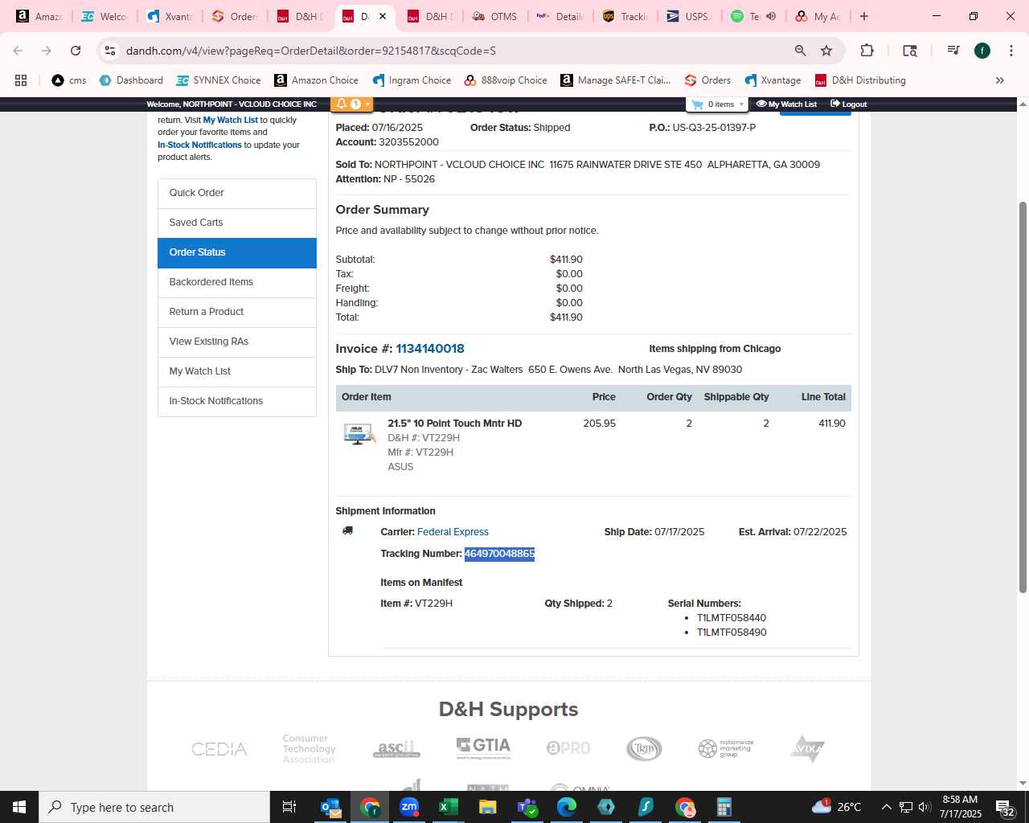Viewport: 1029px width, 823px height.
Task: Click the VT229H monitor product thumbnail
Action: point(359,434)
